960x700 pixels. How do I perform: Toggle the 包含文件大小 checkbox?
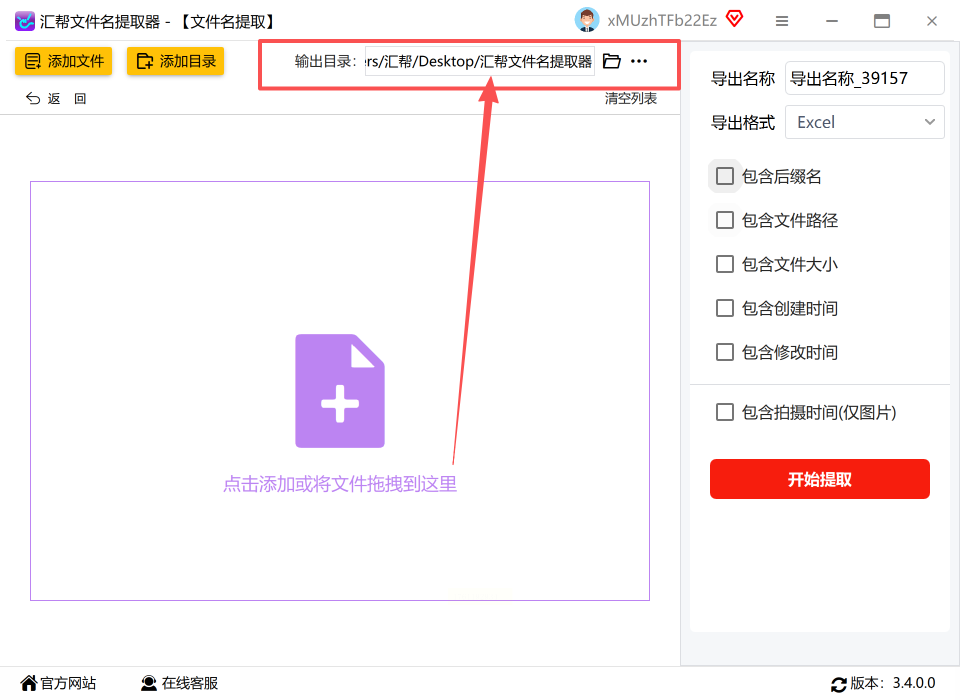point(724,264)
